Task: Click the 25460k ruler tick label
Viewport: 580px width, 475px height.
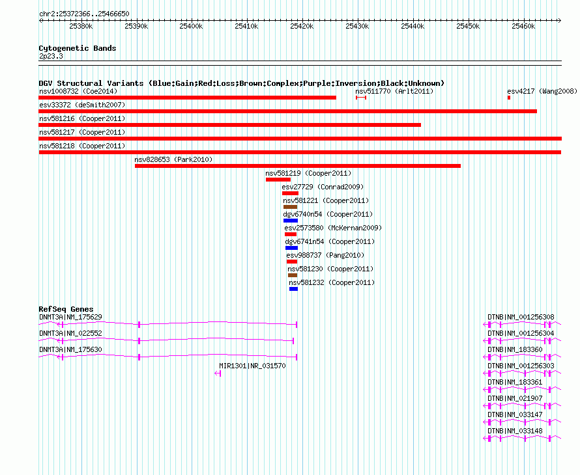Action: 523,26
